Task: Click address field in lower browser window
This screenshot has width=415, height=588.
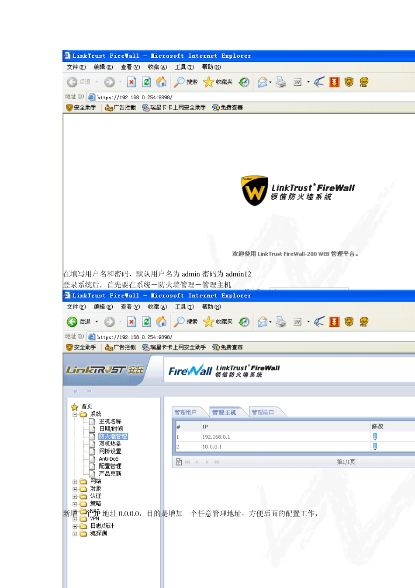Action: [x=251, y=337]
